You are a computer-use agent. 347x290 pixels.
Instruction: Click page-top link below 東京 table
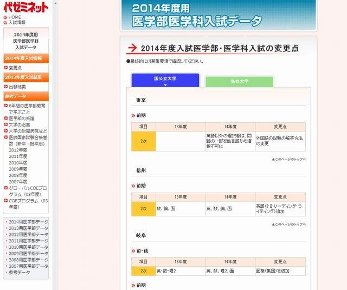point(289,159)
